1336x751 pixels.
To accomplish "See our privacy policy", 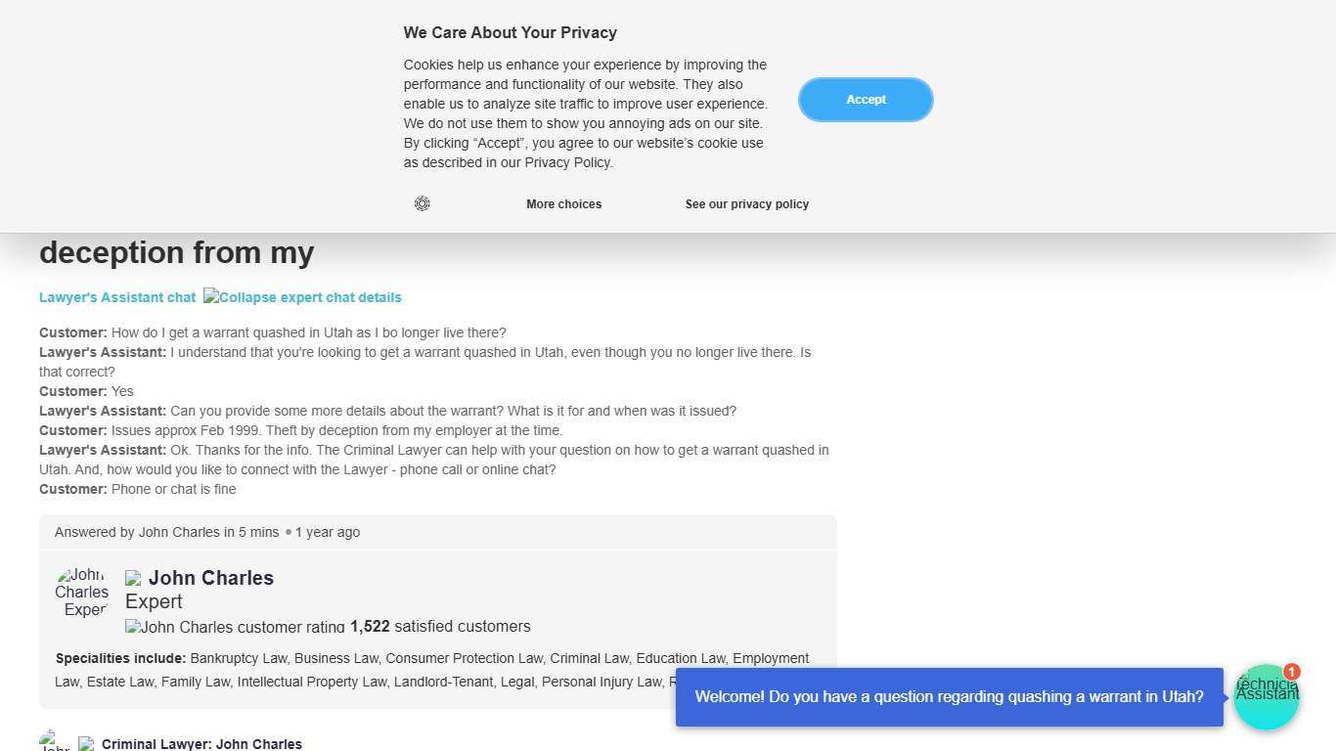I will click(746, 204).
